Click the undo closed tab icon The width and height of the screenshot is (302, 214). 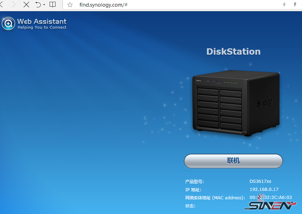click(38, 5)
